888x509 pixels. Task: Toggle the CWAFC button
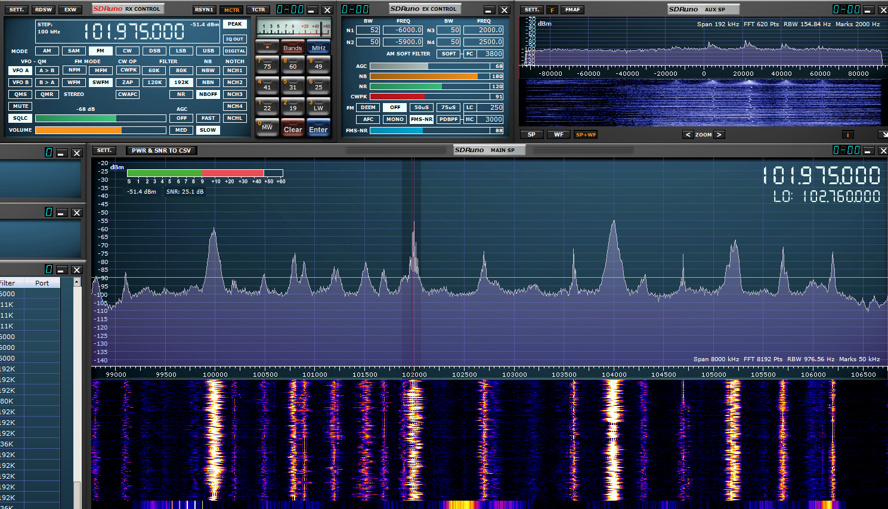(x=128, y=94)
